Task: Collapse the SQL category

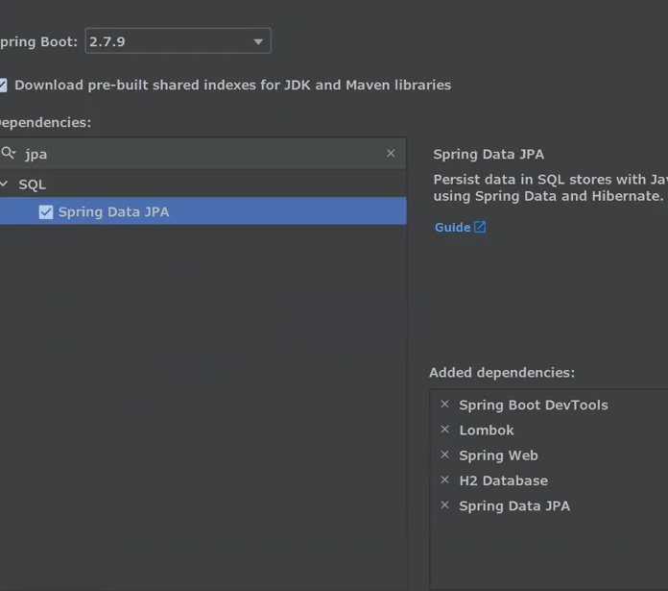Action: click(4, 185)
